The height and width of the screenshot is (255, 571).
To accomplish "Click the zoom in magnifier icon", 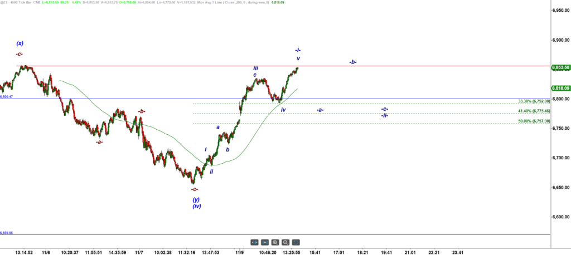I will click(275, 242).
